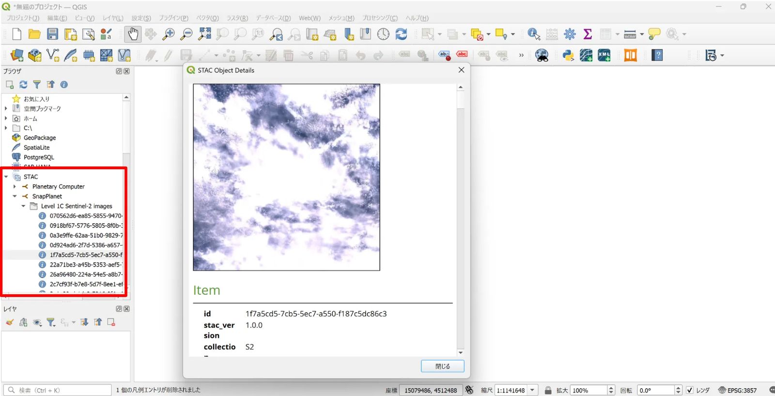Toggle the scale lock padlock icon
The image size is (775, 396).
pyautogui.click(x=548, y=390)
